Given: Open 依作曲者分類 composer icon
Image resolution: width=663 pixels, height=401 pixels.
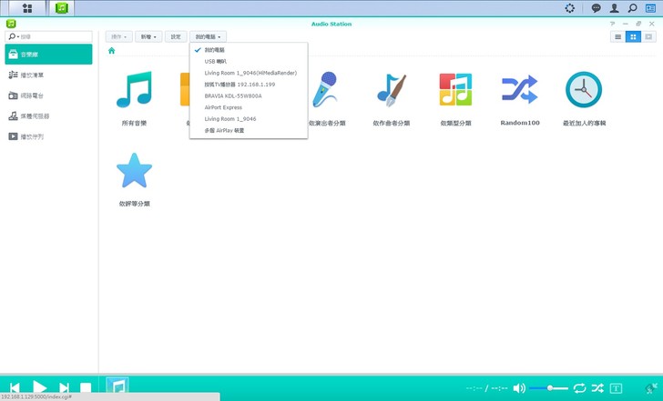Looking at the screenshot, I should coord(391,89).
